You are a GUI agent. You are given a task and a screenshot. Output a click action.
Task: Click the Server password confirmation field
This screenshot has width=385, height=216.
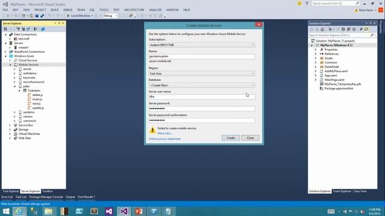coord(202,120)
